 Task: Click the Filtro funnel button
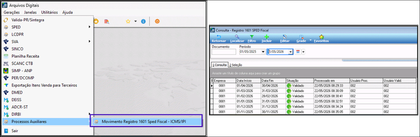252,39
